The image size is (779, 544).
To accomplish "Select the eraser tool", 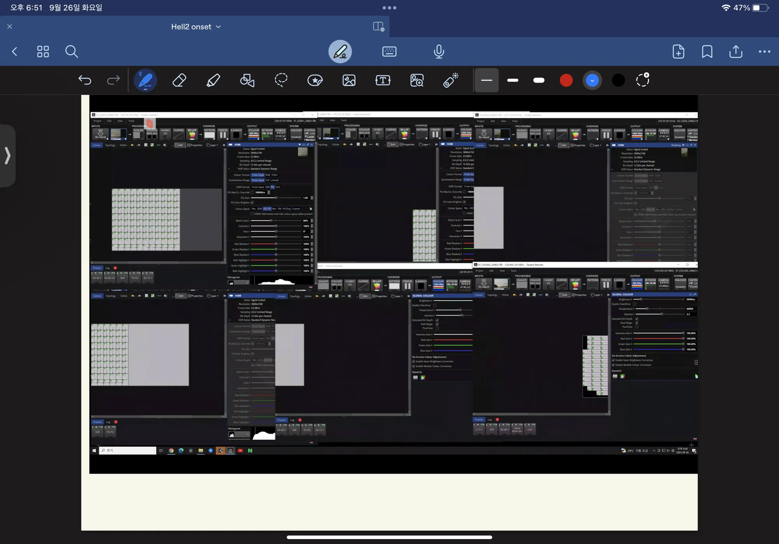I will click(x=179, y=80).
